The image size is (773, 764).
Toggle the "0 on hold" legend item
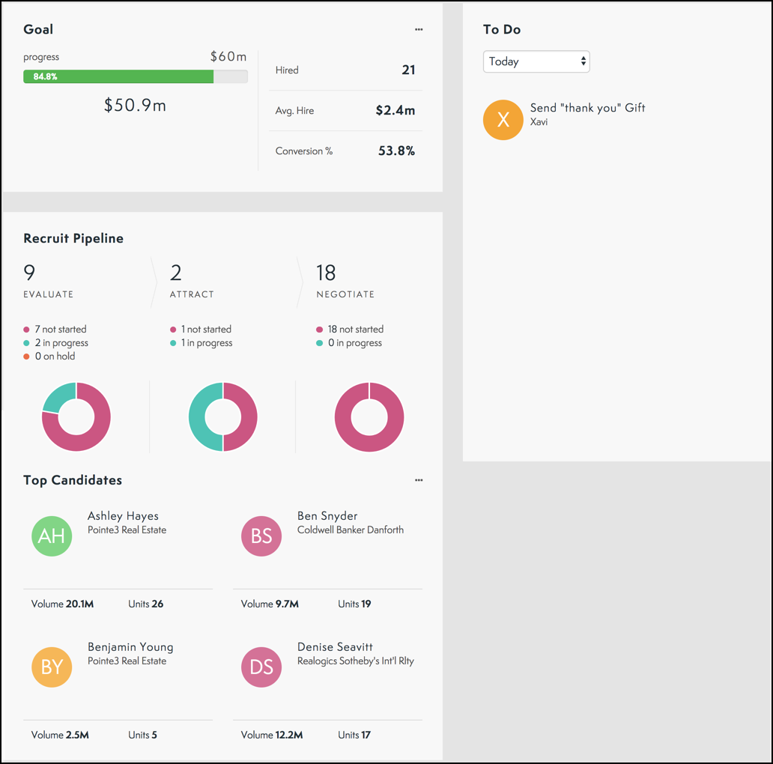[49, 356]
